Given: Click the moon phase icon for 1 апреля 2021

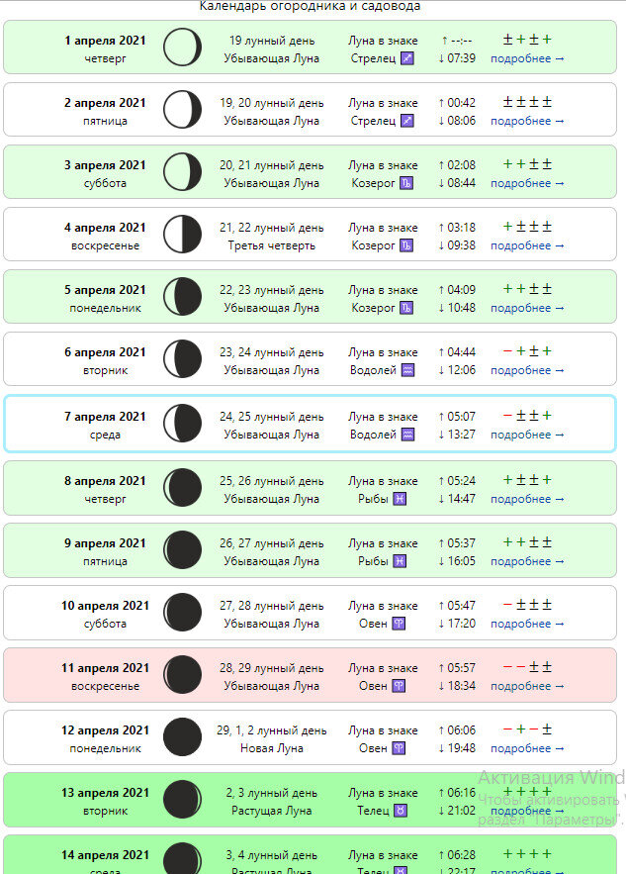Looking at the screenshot, I should pyautogui.click(x=182, y=47).
